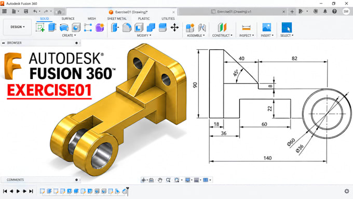Go to timeline start

point(5,191)
